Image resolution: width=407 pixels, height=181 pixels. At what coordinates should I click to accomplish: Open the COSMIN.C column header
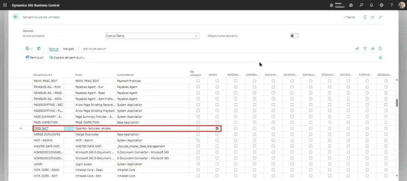click(328, 75)
